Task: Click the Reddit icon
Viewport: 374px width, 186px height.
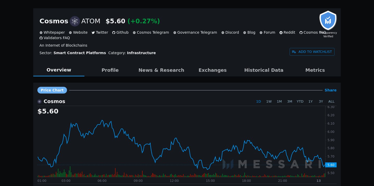Action: tap(281, 33)
